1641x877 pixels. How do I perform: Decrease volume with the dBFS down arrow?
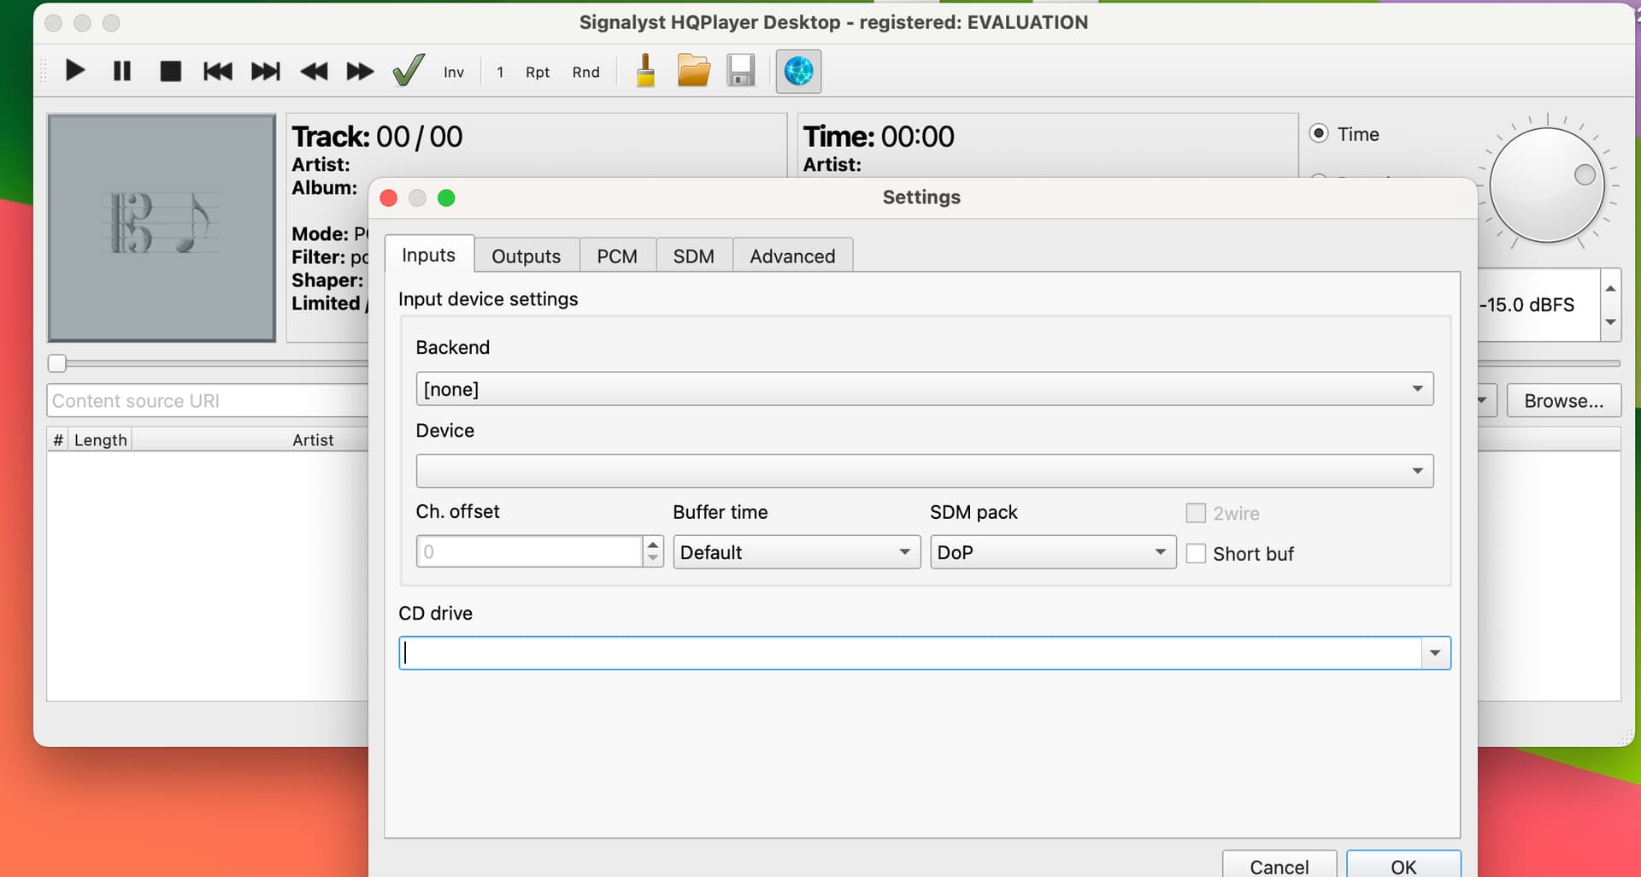(x=1610, y=322)
